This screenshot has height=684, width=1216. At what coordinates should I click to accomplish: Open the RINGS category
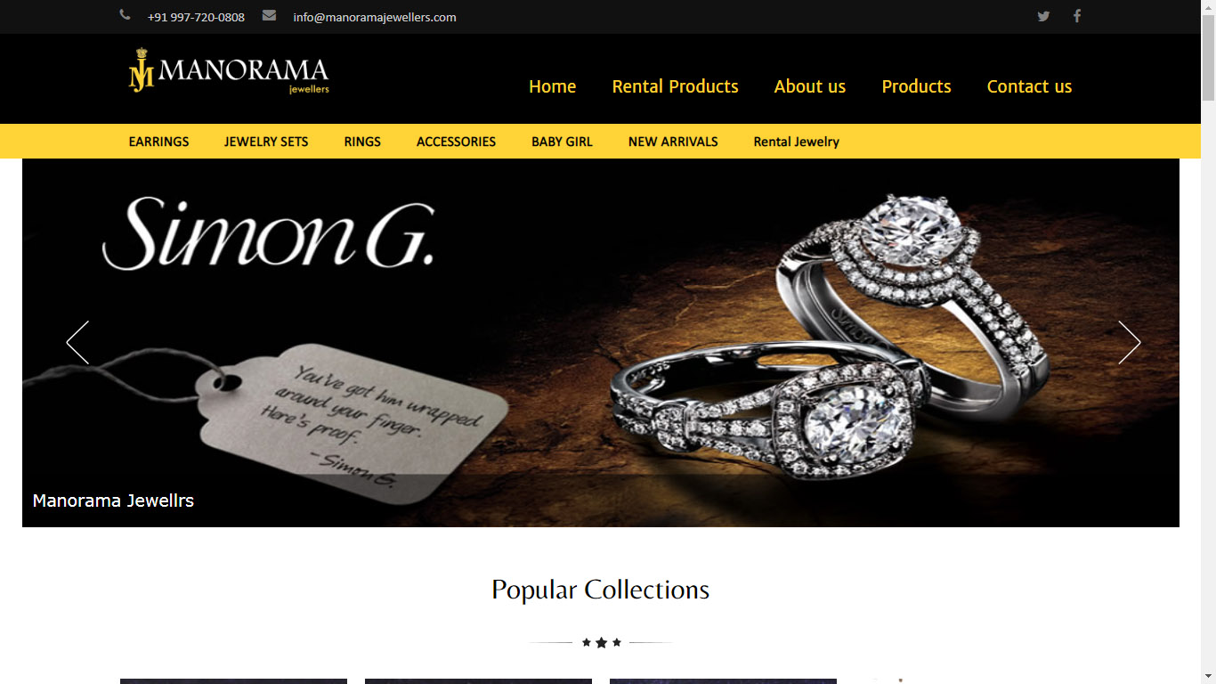[362, 142]
